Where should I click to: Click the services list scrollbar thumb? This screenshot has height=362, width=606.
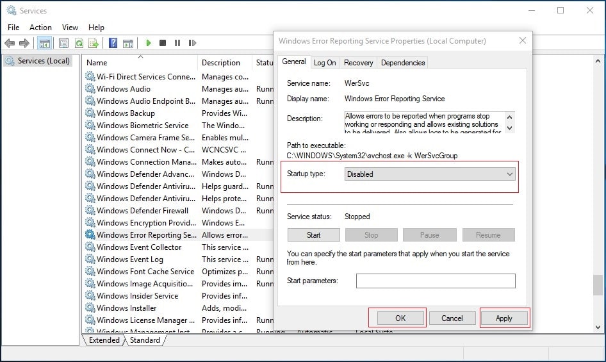click(x=598, y=285)
